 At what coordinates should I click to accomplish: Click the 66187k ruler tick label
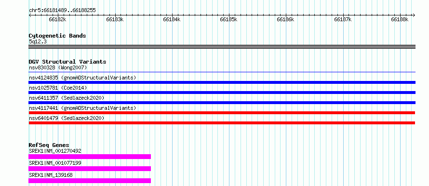point(343,19)
